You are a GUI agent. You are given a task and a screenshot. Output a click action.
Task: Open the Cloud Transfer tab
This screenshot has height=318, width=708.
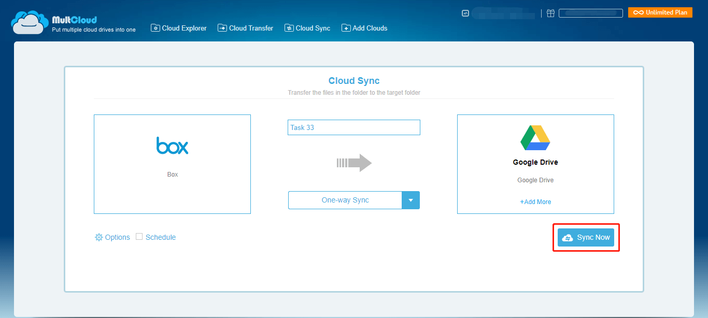(x=246, y=28)
